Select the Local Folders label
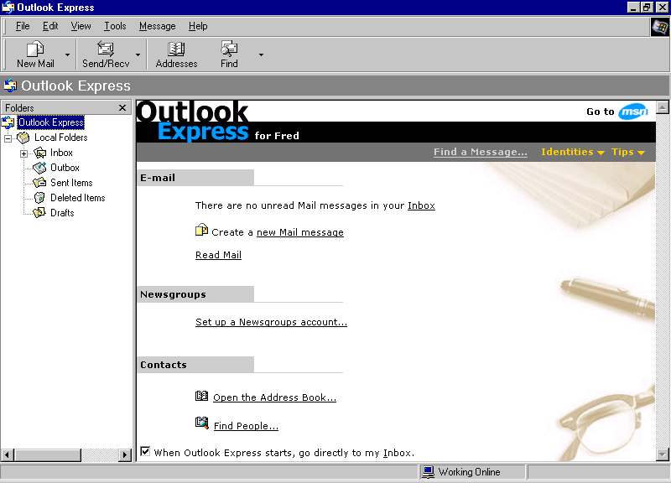The image size is (671, 483). click(x=60, y=138)
